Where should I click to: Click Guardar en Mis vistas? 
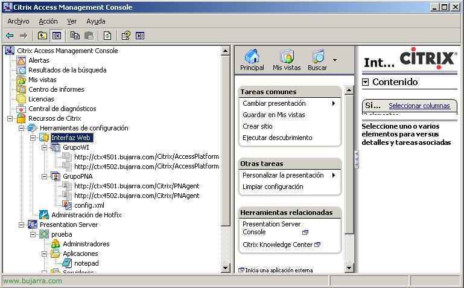(x=274, y=115)
